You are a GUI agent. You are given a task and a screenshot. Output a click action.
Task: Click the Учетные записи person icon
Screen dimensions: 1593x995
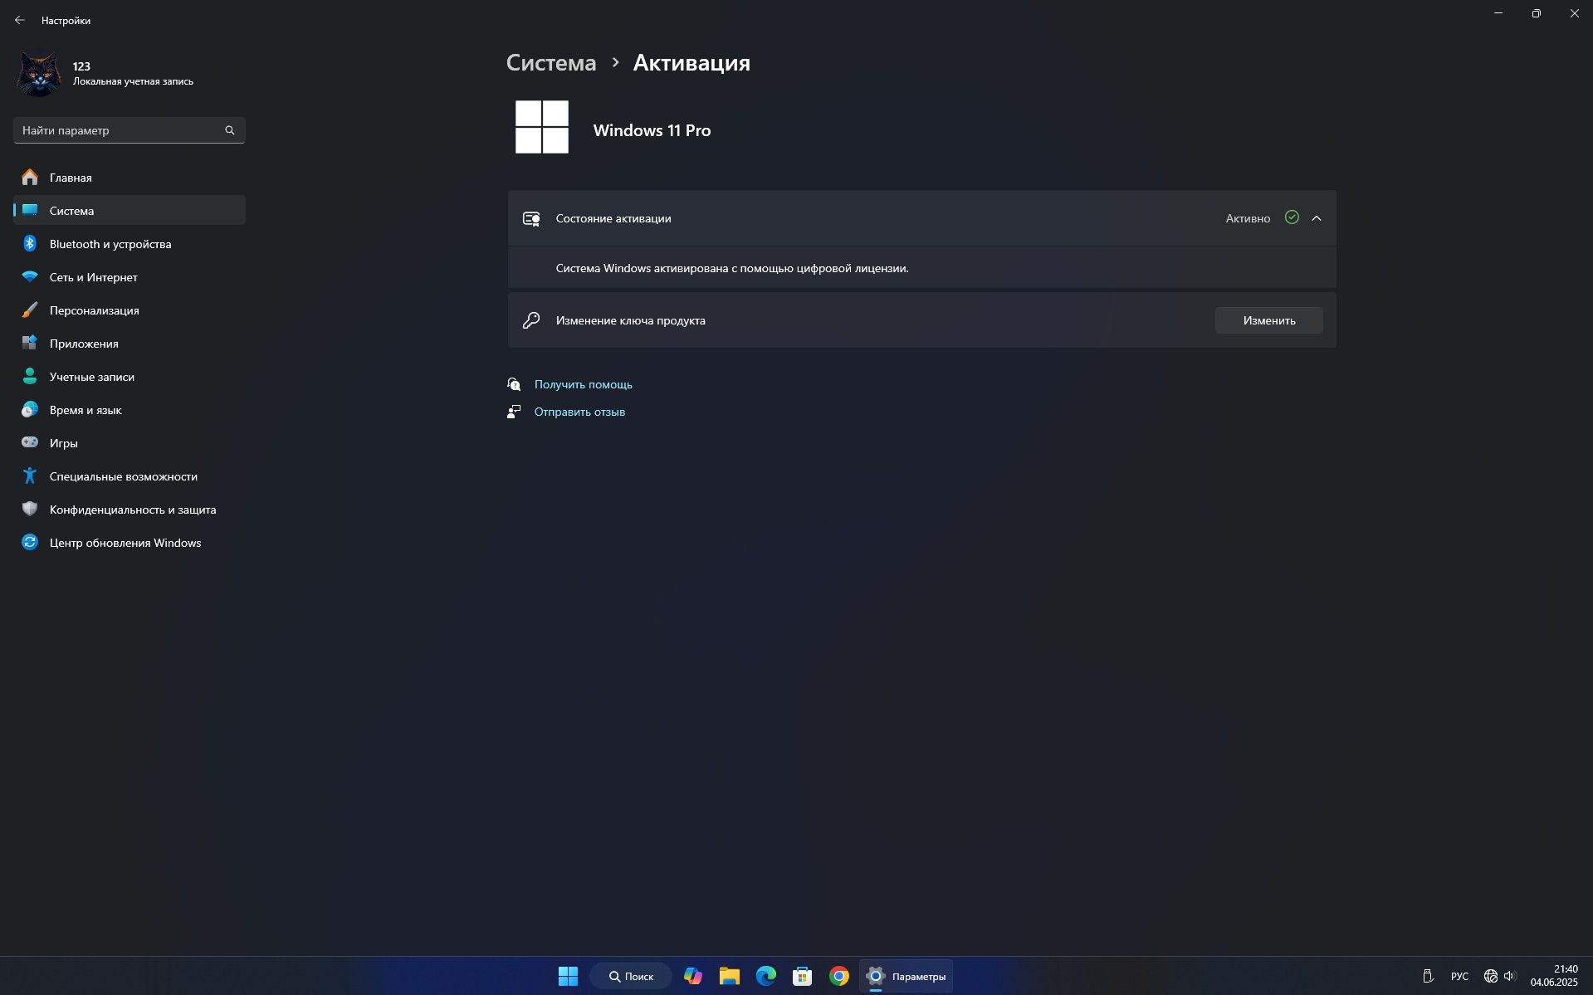click(30, 376)
